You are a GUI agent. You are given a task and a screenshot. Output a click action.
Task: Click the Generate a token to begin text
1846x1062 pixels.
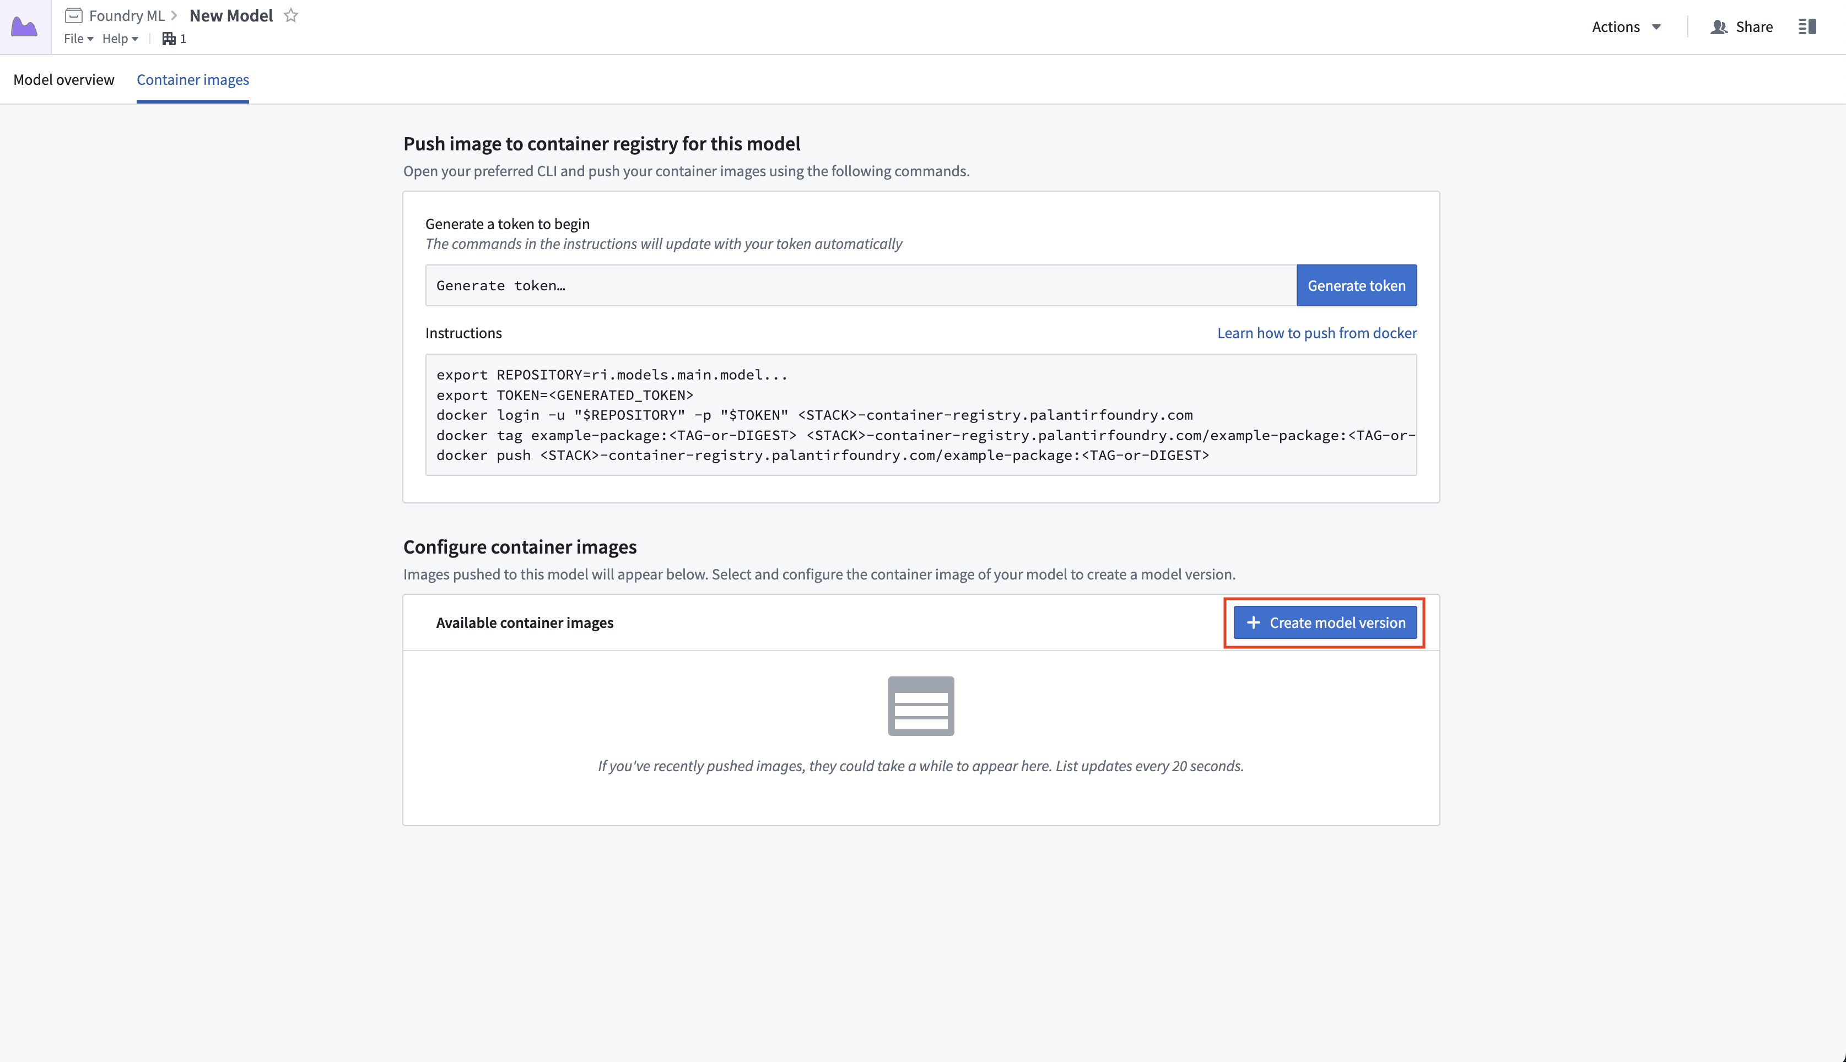tap(507, 224)
